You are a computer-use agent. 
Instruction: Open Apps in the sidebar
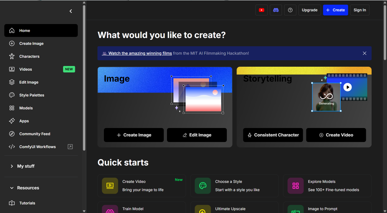click(41, 121)
